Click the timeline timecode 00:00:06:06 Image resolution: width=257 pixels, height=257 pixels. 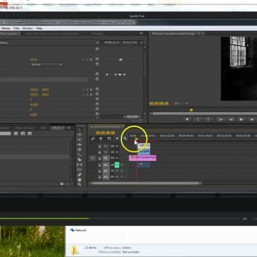point(105,133)
